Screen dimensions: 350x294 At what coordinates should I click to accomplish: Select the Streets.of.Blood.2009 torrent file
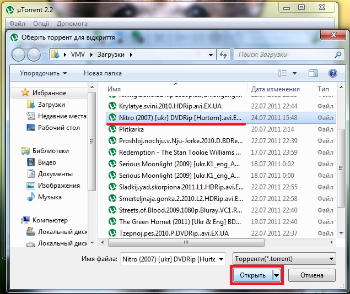pos(221,210)
